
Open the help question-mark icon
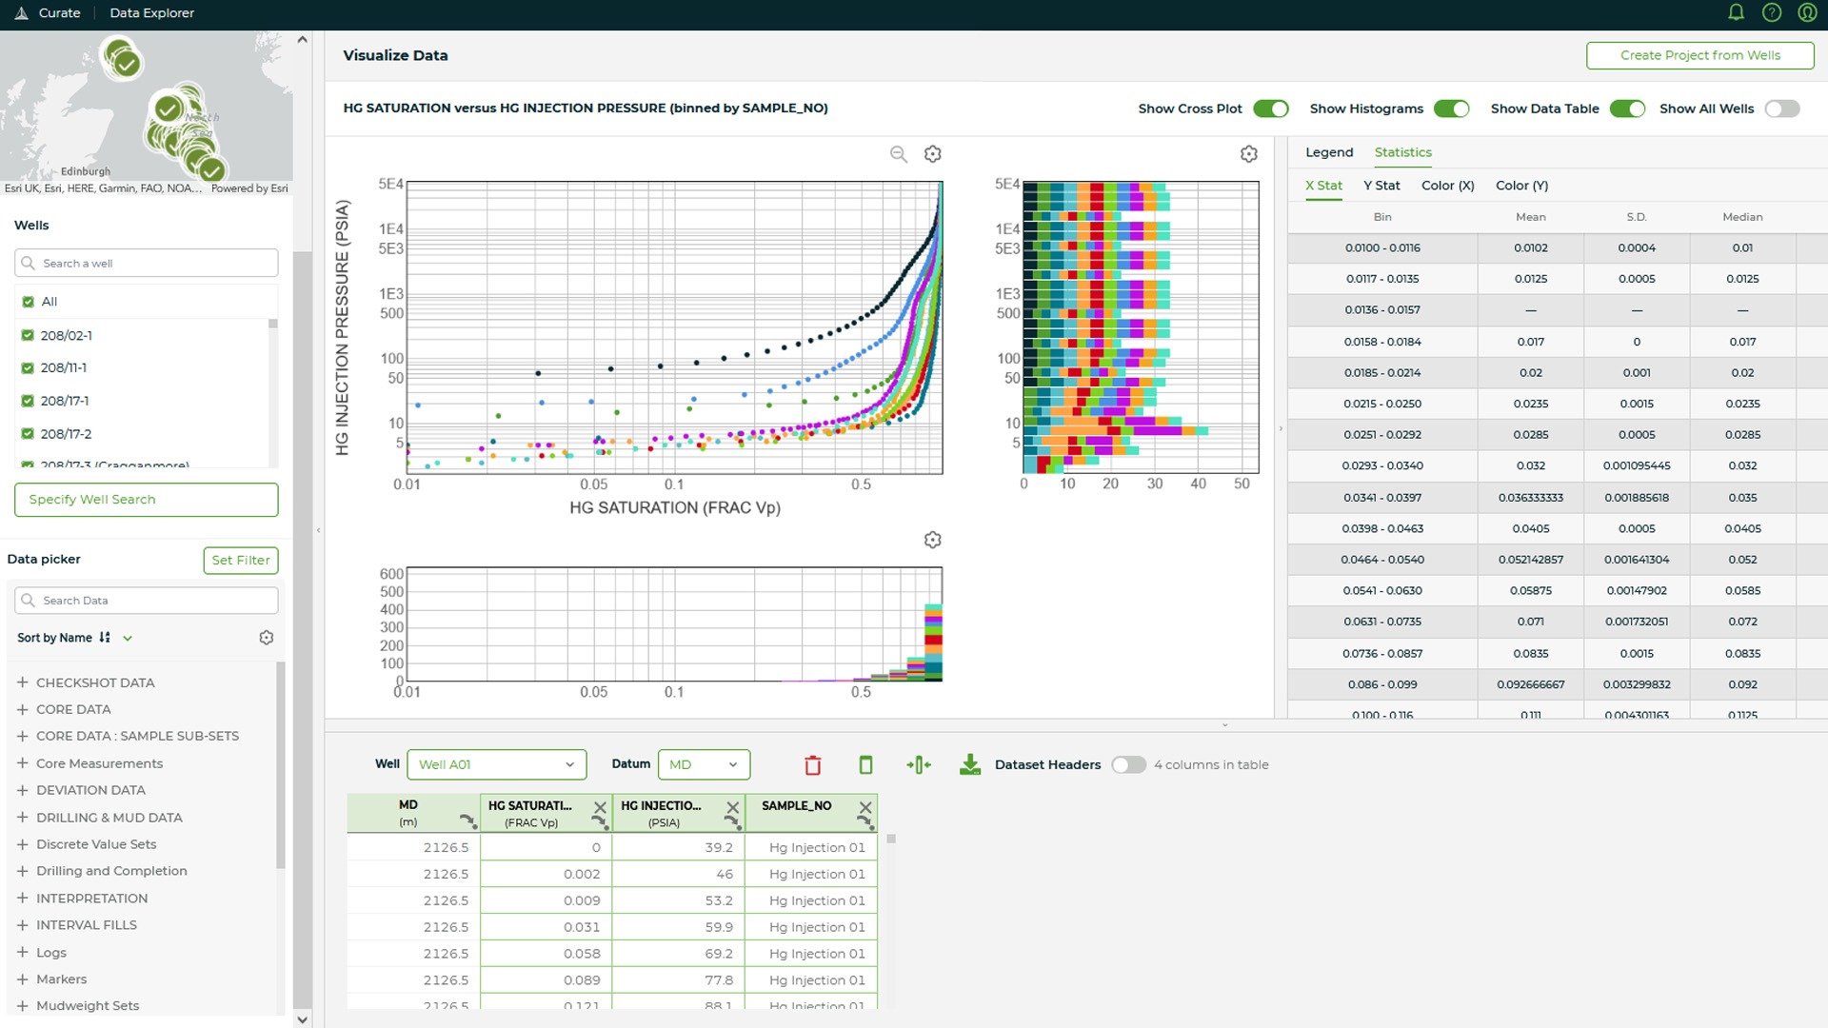coord(1772,12)
